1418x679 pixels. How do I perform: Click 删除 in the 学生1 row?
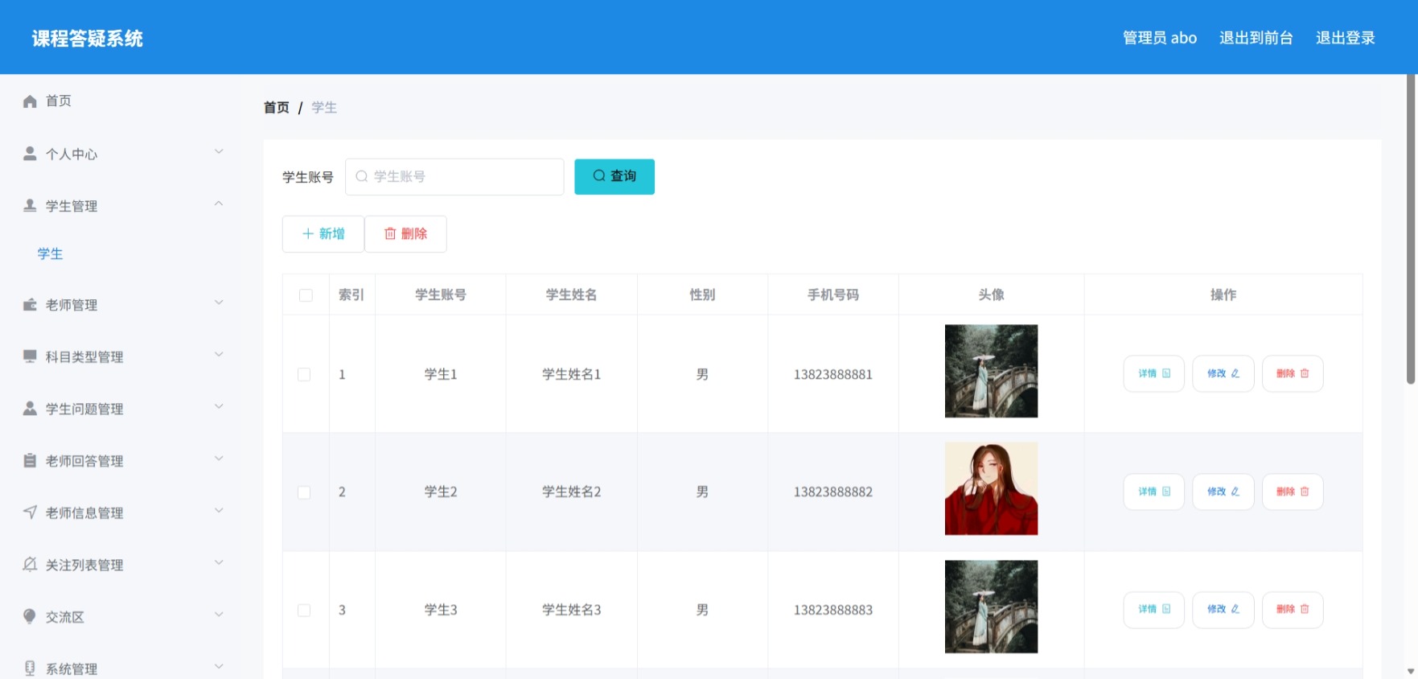(x=1293, y=373)
